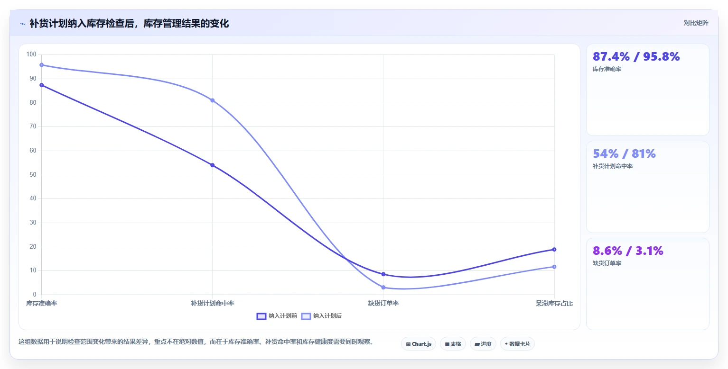The height and width of the screenshot is (369, 728).
Task: Click the 补货计划命中率 caption in the second card
Action: tap(613, 166)
